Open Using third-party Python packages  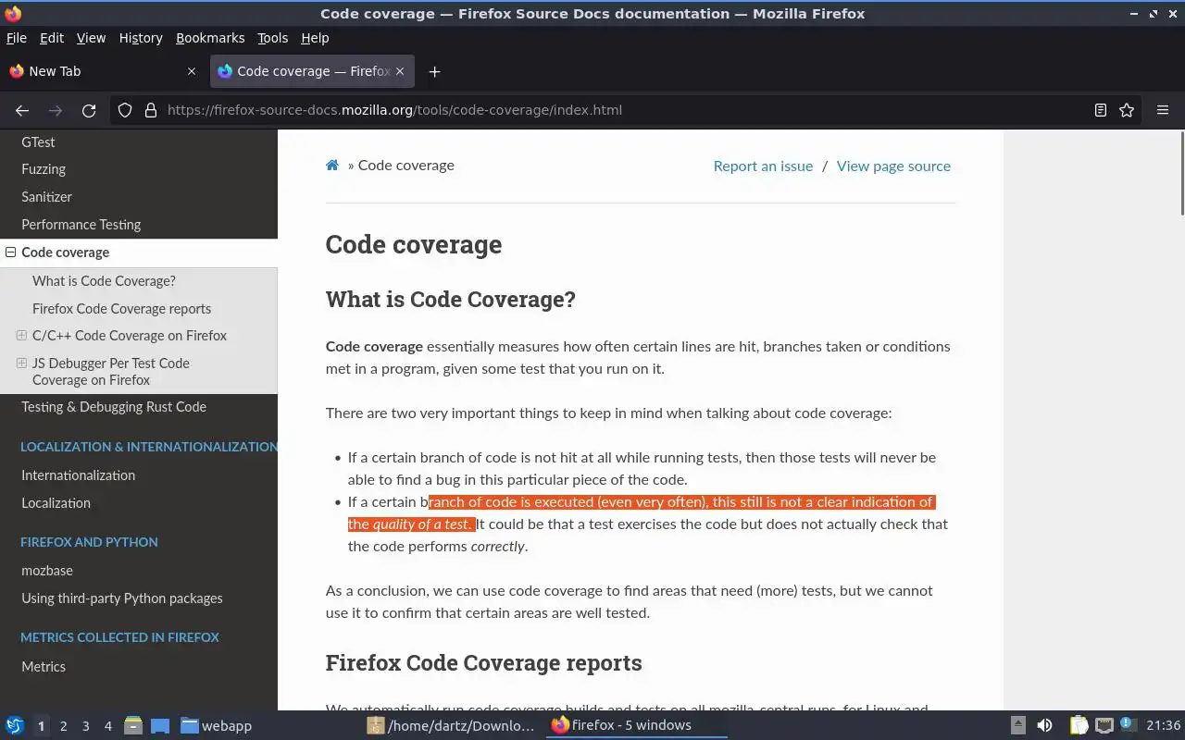[x=122, y=598]
